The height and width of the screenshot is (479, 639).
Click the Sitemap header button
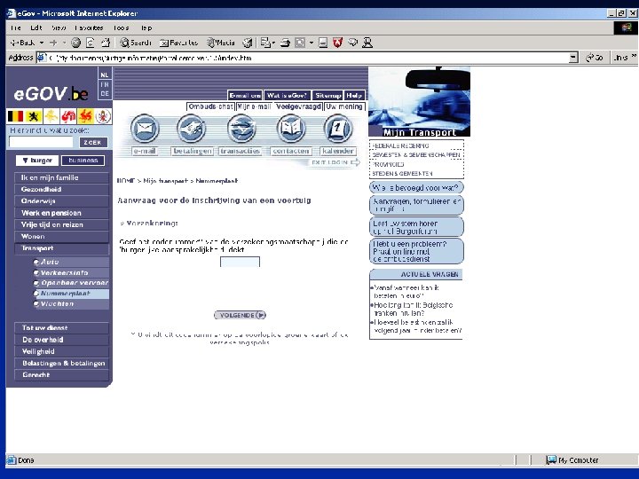click(327, 95)
